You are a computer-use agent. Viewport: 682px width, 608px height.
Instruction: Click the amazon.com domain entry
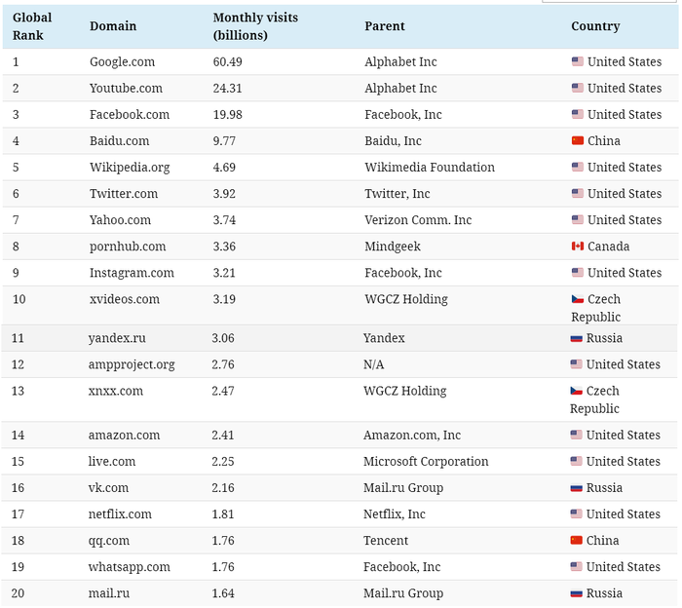[x=124, y=435]
